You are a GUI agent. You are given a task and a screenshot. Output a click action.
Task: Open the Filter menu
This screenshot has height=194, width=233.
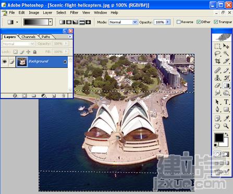pos(74,13)
